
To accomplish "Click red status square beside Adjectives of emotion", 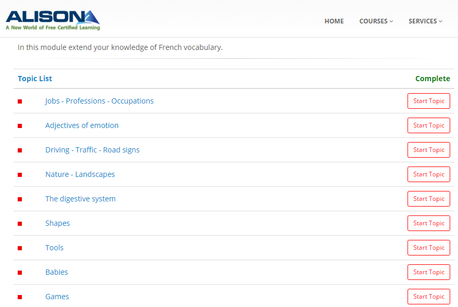I will coord(20,126).
